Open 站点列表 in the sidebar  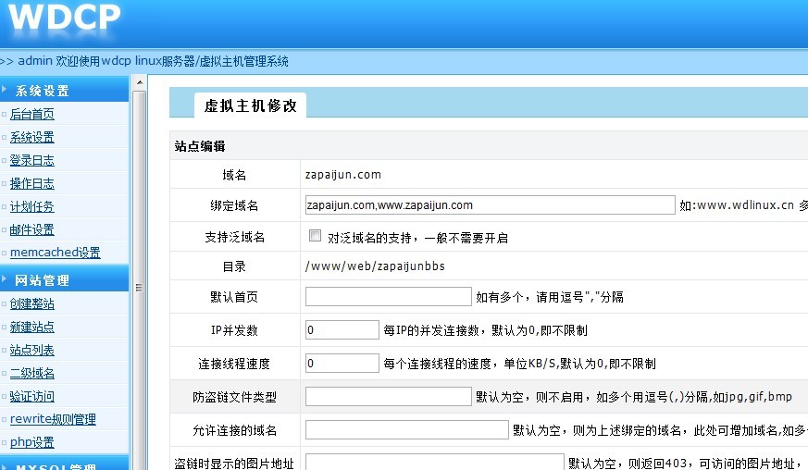click(32, 351)
